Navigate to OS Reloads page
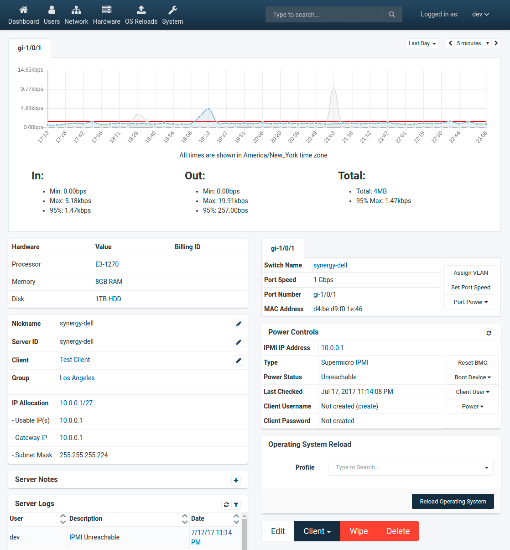This screenshot has height=550, width=510. click(x=141, y=15)
